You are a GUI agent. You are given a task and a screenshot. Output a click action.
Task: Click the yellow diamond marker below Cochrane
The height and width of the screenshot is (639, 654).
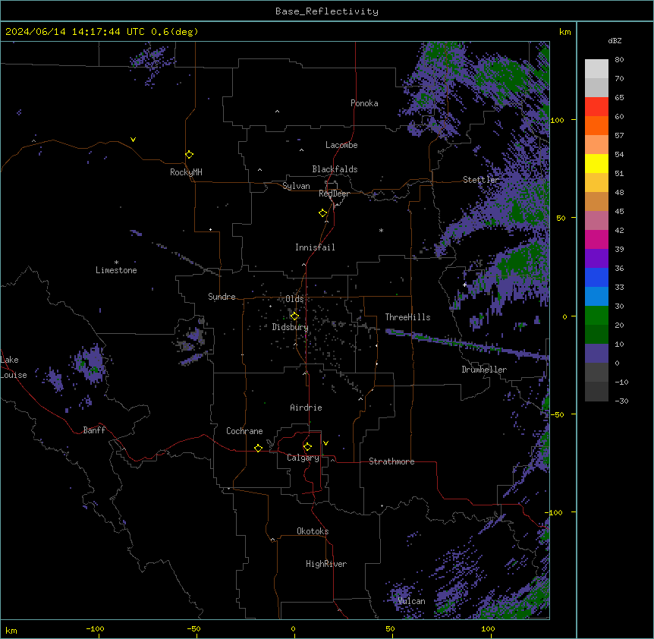(258, 448)
